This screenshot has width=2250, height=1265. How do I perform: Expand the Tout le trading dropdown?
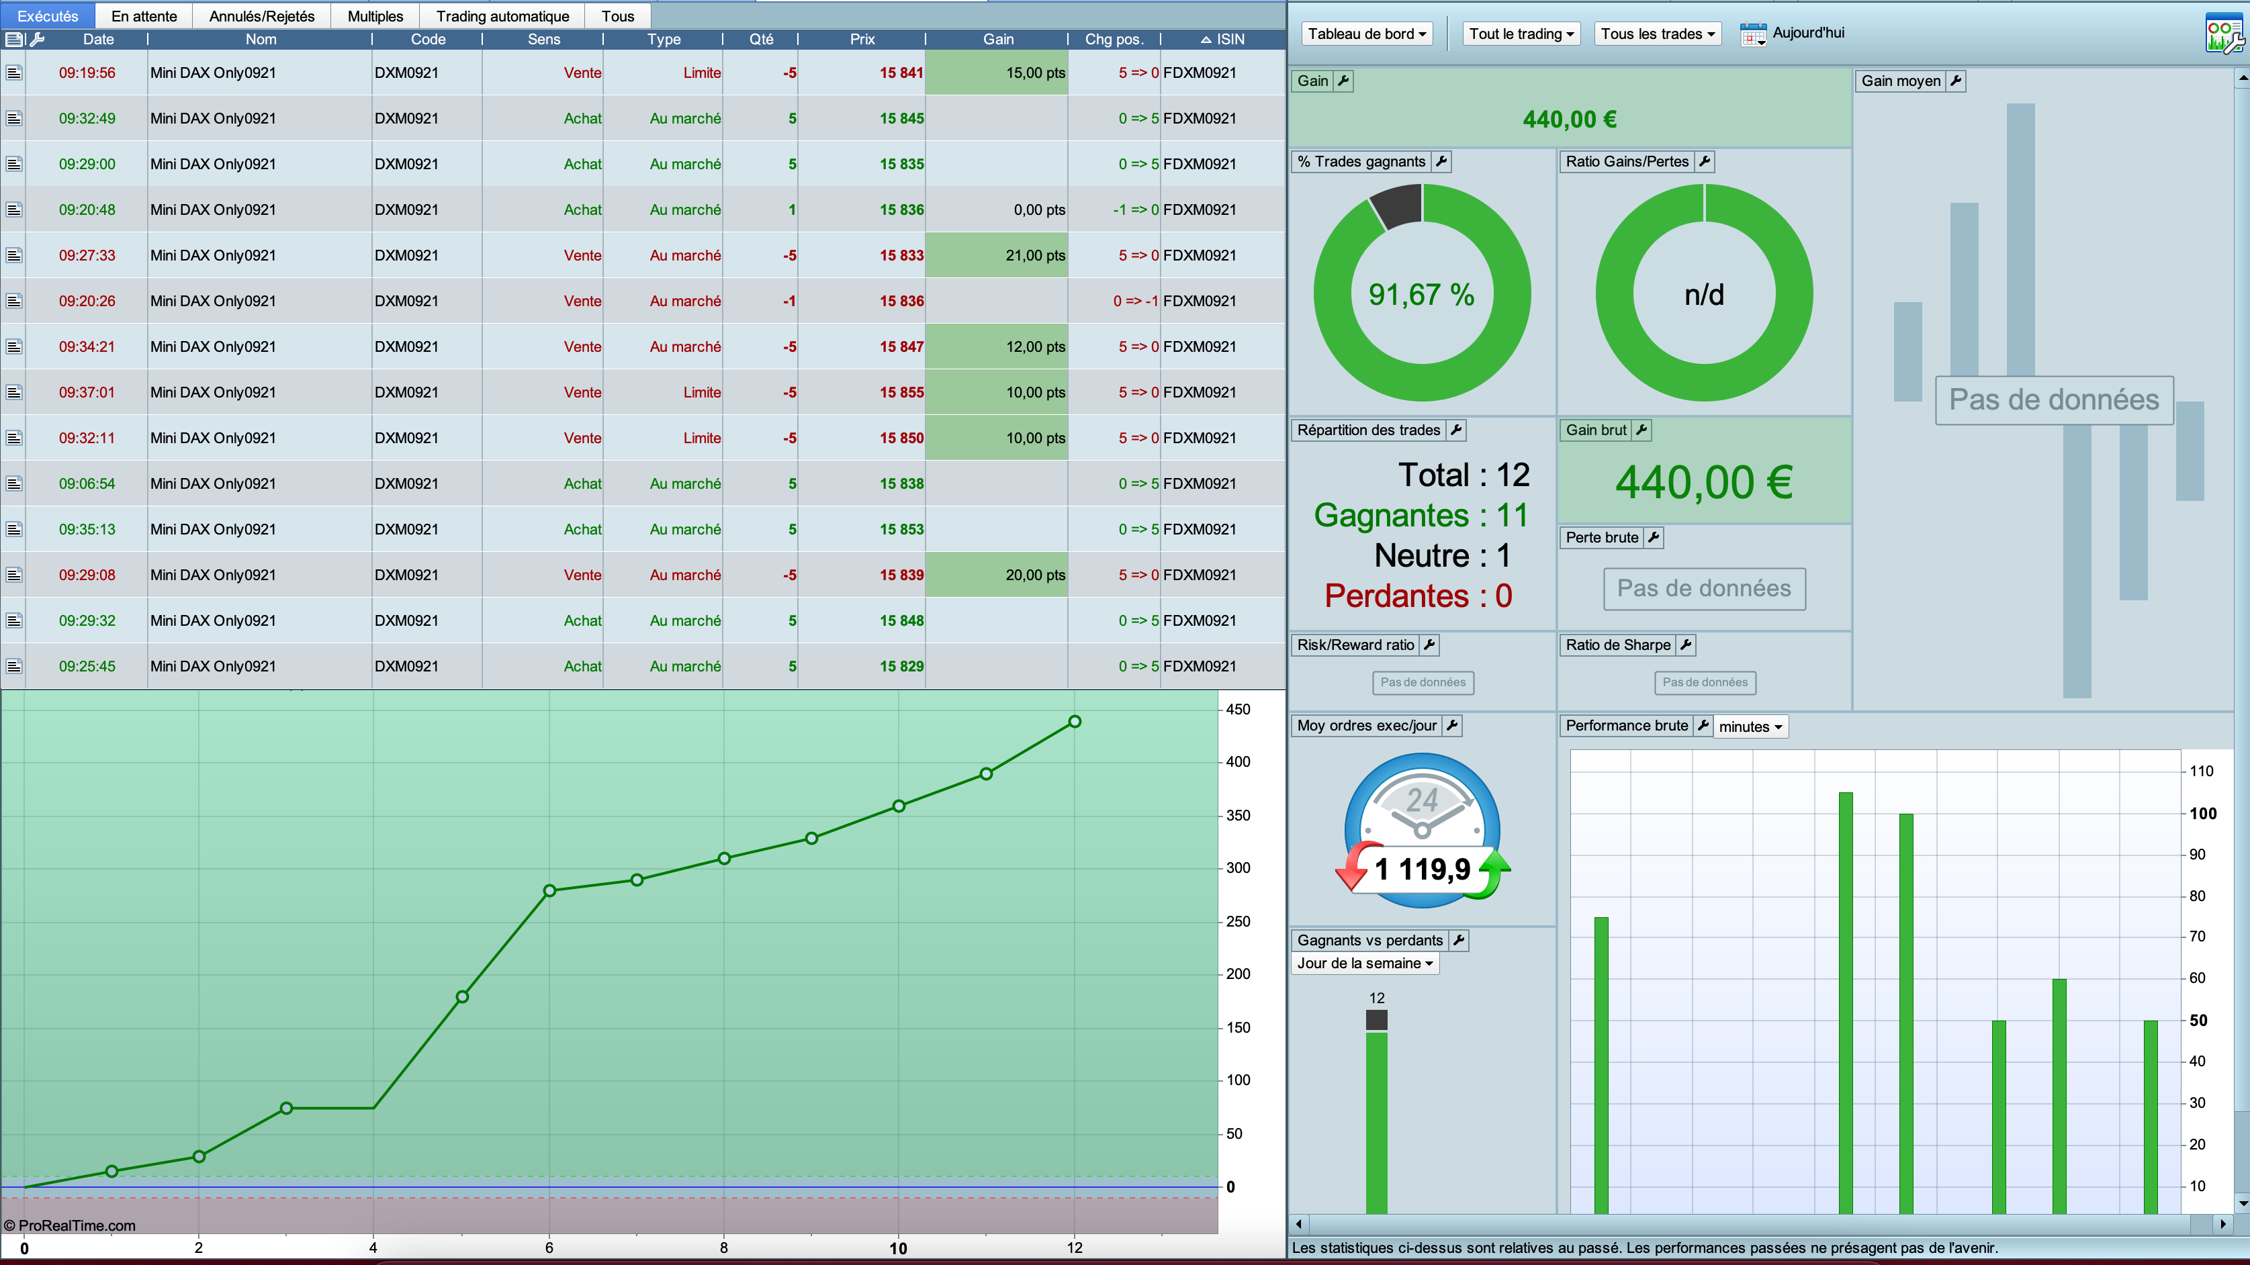tap(1521, 34)
